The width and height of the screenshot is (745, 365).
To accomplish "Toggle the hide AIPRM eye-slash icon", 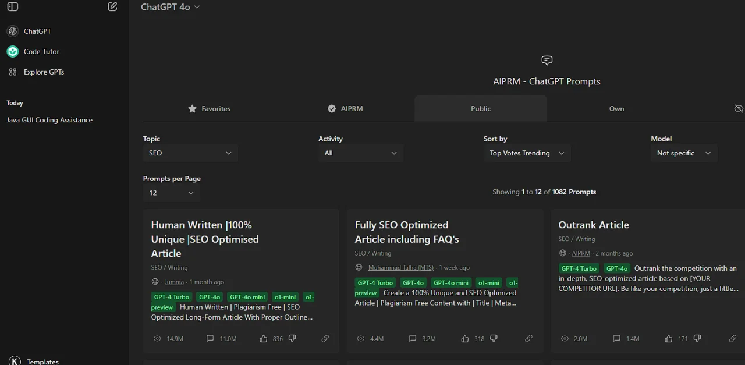I will [x=739, y=109].
